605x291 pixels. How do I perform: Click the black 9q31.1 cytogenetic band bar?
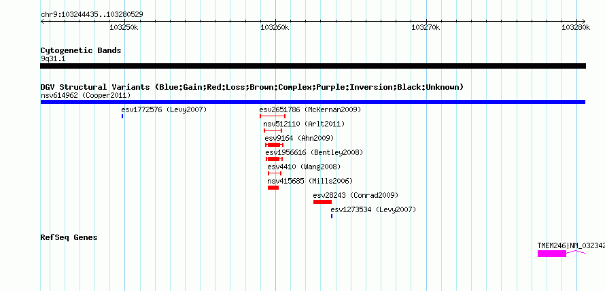point(313,66)
